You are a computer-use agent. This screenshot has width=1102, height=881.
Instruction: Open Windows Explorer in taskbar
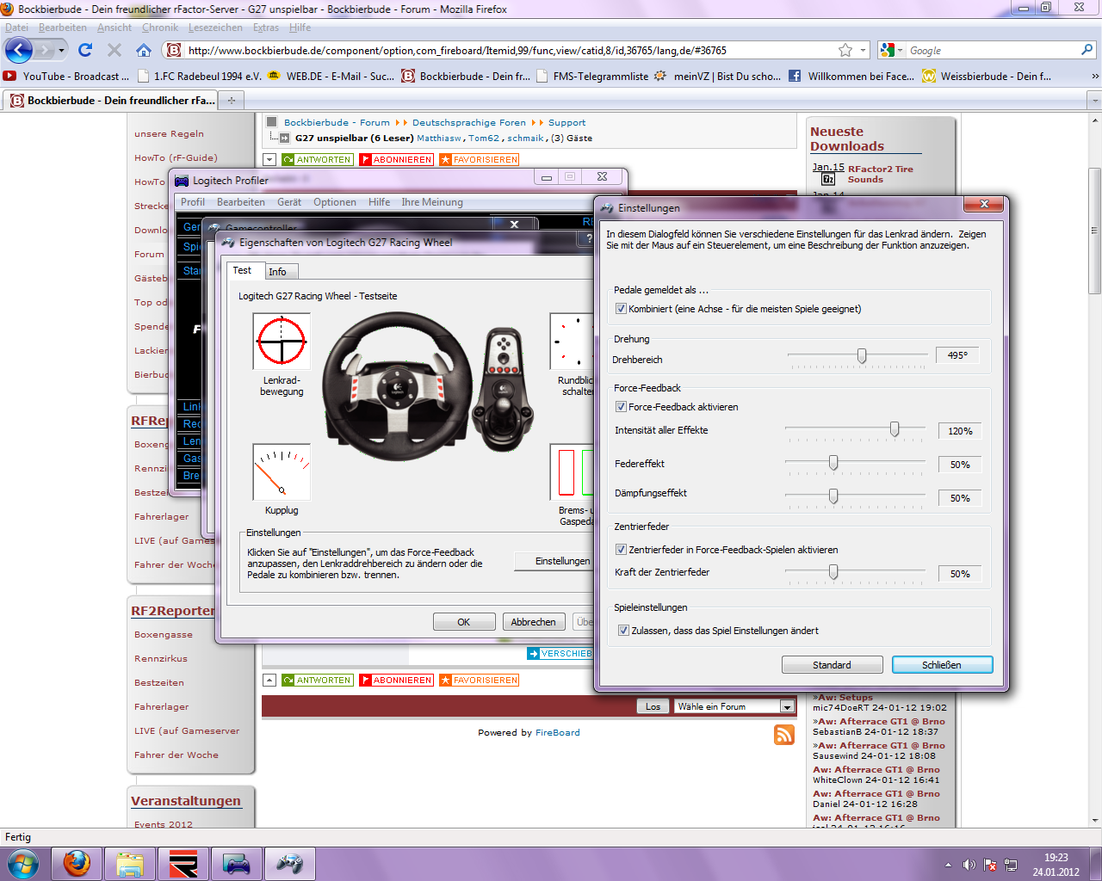[130, 863]
